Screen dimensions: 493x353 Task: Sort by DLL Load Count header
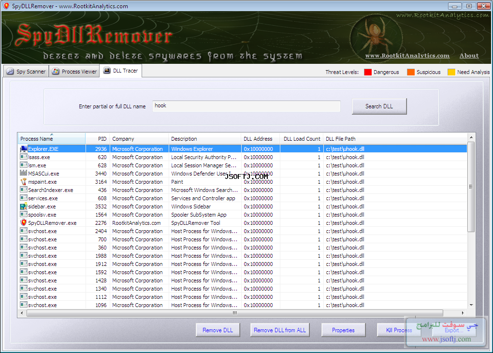click(x=302, y=139)
